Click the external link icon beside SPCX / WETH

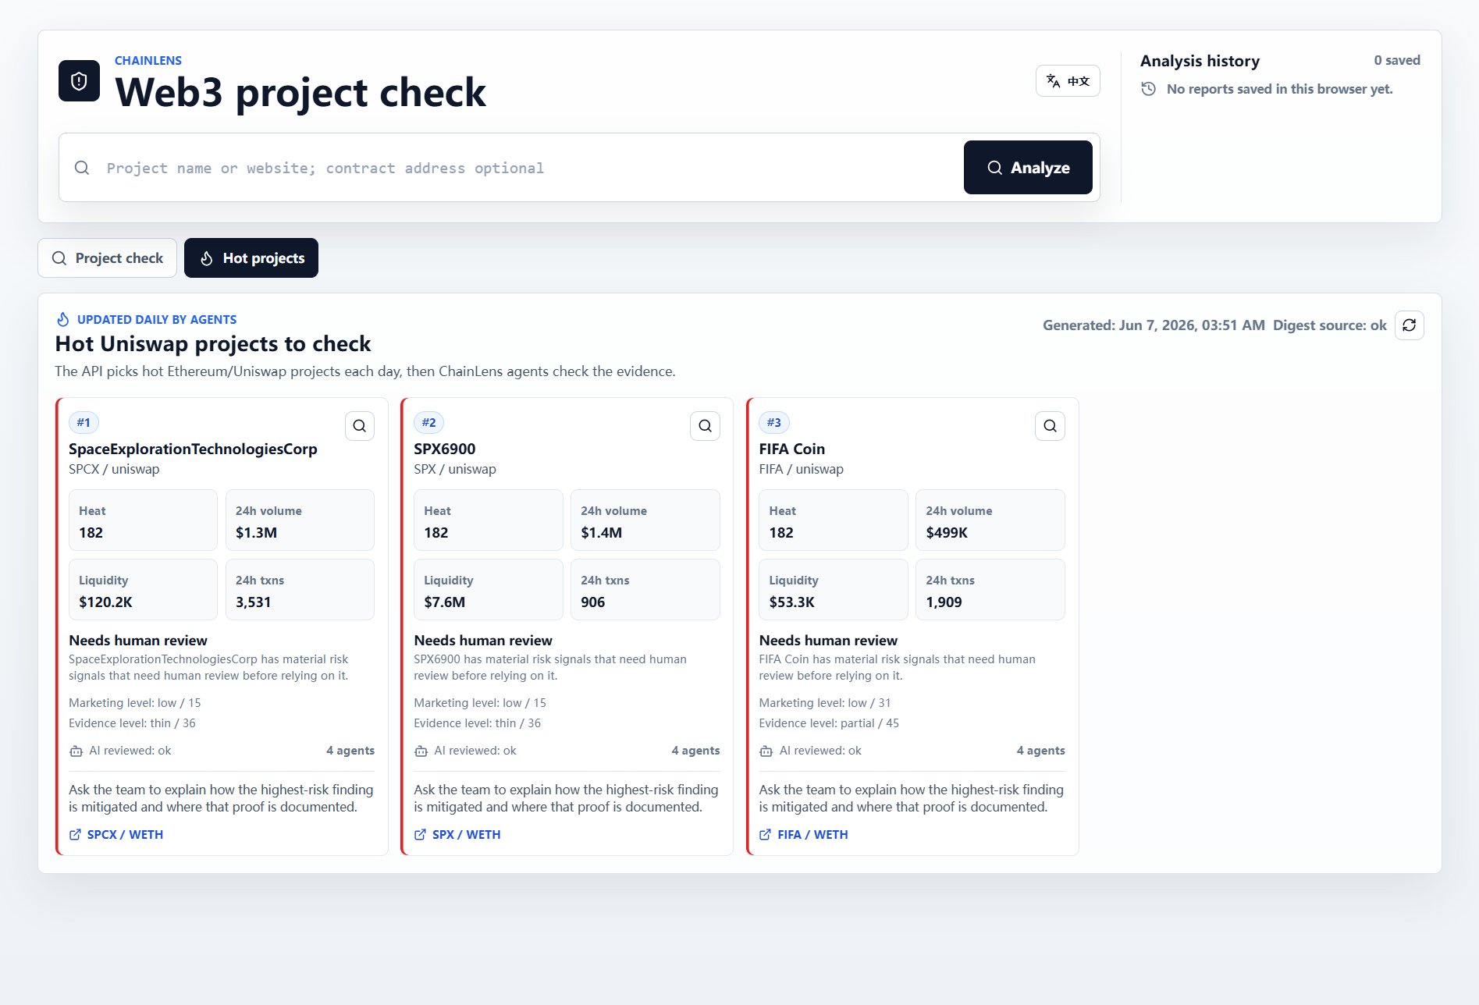pos(75,835)
